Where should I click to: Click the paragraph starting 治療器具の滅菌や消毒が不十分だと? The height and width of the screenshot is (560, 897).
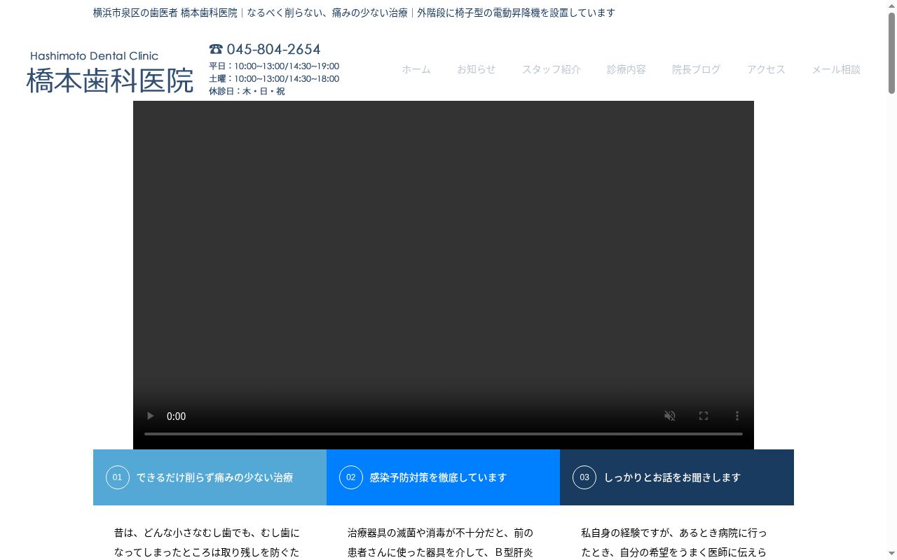coord(441,542)
